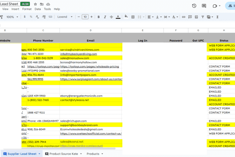
Task: Open Supplier Lead Sheet tab menu arrow
Action: [39, 154]
